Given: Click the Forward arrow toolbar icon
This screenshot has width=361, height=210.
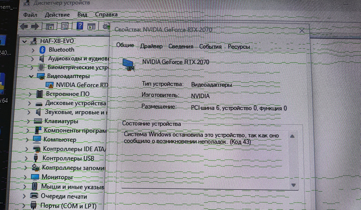Looking at the screenshot, I should [35, 26].
